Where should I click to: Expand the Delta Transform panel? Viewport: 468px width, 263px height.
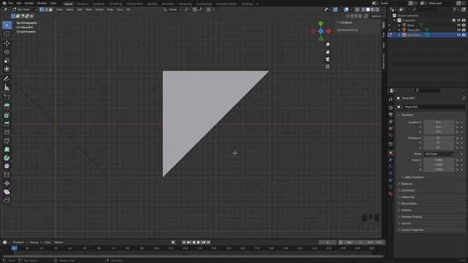coord(414,177)
